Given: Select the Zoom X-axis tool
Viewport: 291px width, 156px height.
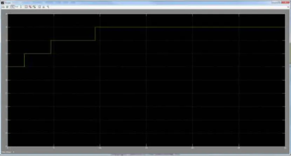Looking at the screenshot, I should click(17, 7).
